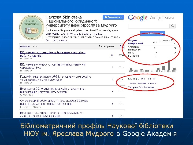The height and width of the screenshot is (145, 193).
Task: Sort by the Название column header
Action: [x=25, y=46]
